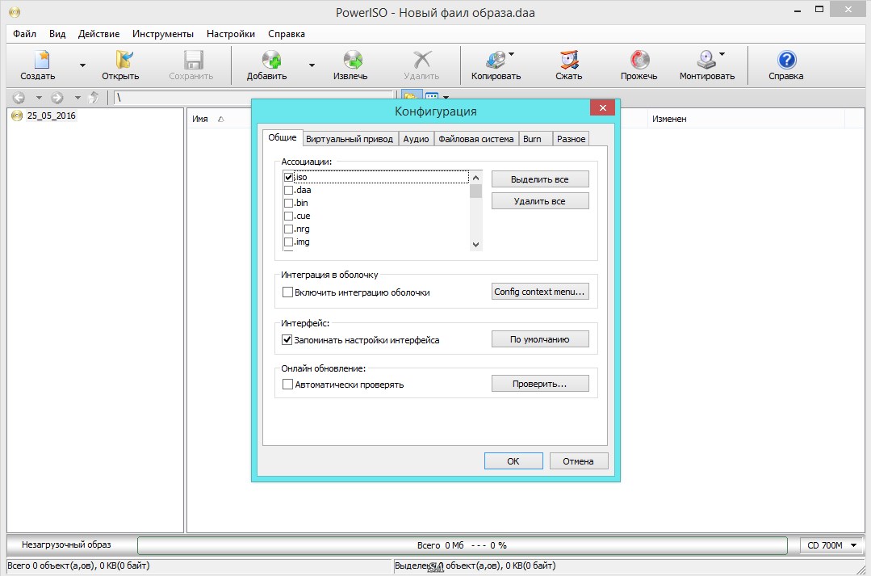
Task: Go forward with the right navigation arrow
Action: [57, 98]
